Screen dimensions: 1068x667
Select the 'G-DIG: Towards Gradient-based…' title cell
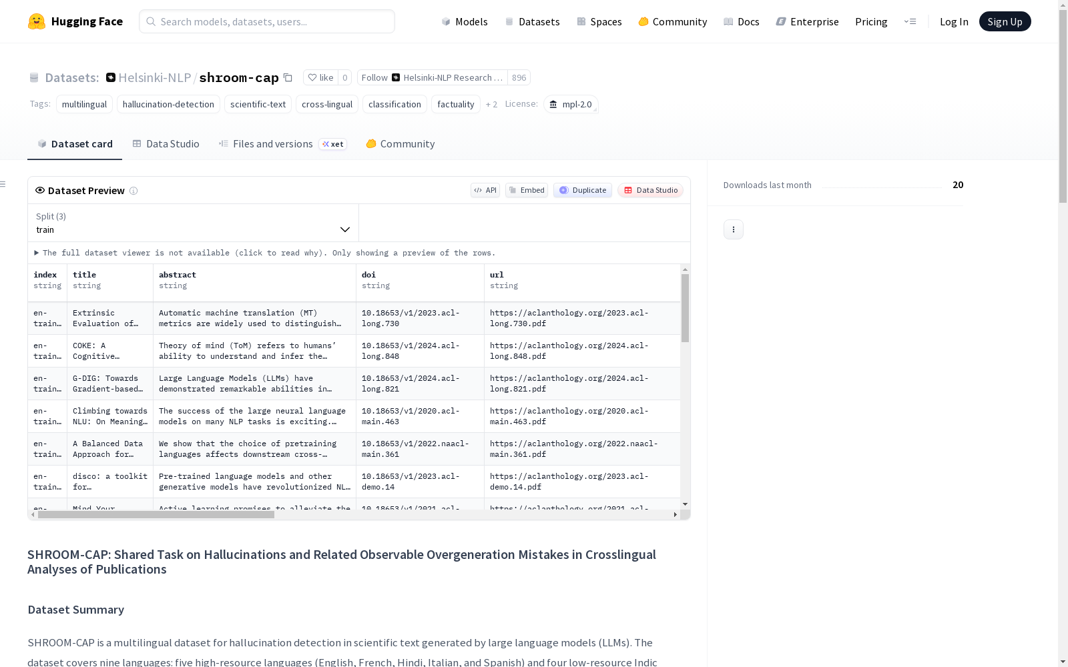pos(110,384)
